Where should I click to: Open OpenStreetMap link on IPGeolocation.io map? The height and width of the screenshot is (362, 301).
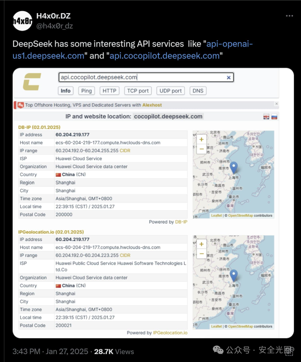(x=241, y=326)
